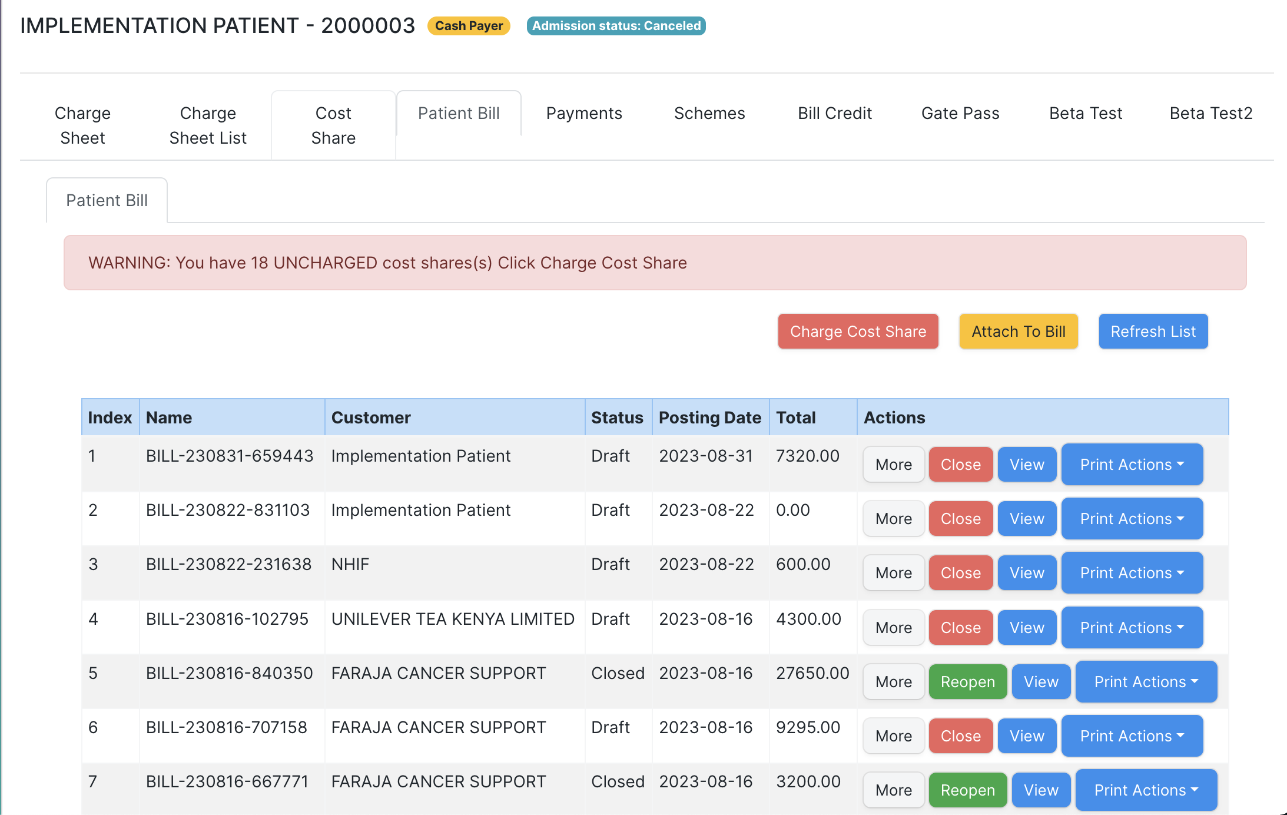View bill BILL-230831-659443
Screen dimensions: 1287x815
(1027, 465)
